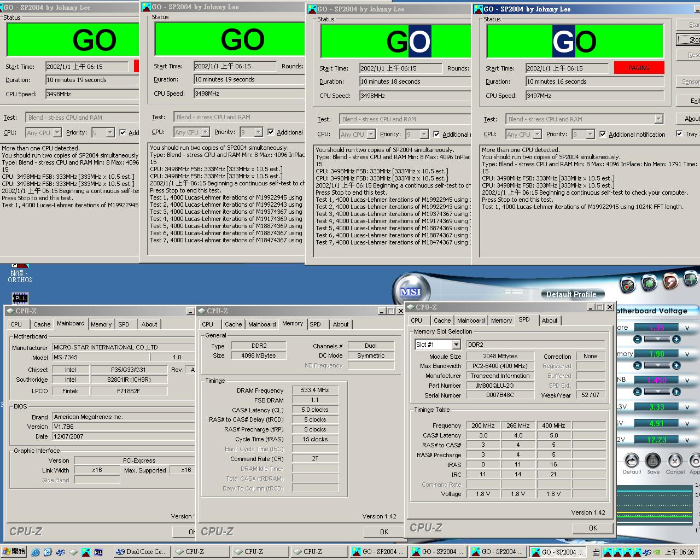Image resolution: width=700 pixels, height=560 pixels.
Task: Open the CPU dropdown in the second SP2004 window
Action: 205,132
